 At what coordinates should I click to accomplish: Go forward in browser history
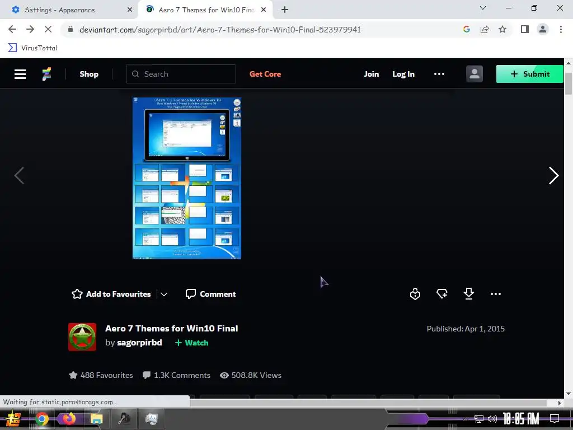coord(30,29)
